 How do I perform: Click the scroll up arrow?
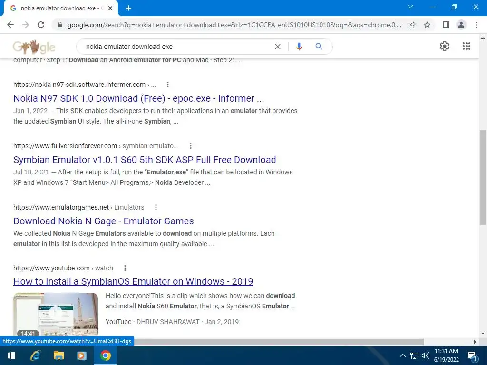pos(483,38)
